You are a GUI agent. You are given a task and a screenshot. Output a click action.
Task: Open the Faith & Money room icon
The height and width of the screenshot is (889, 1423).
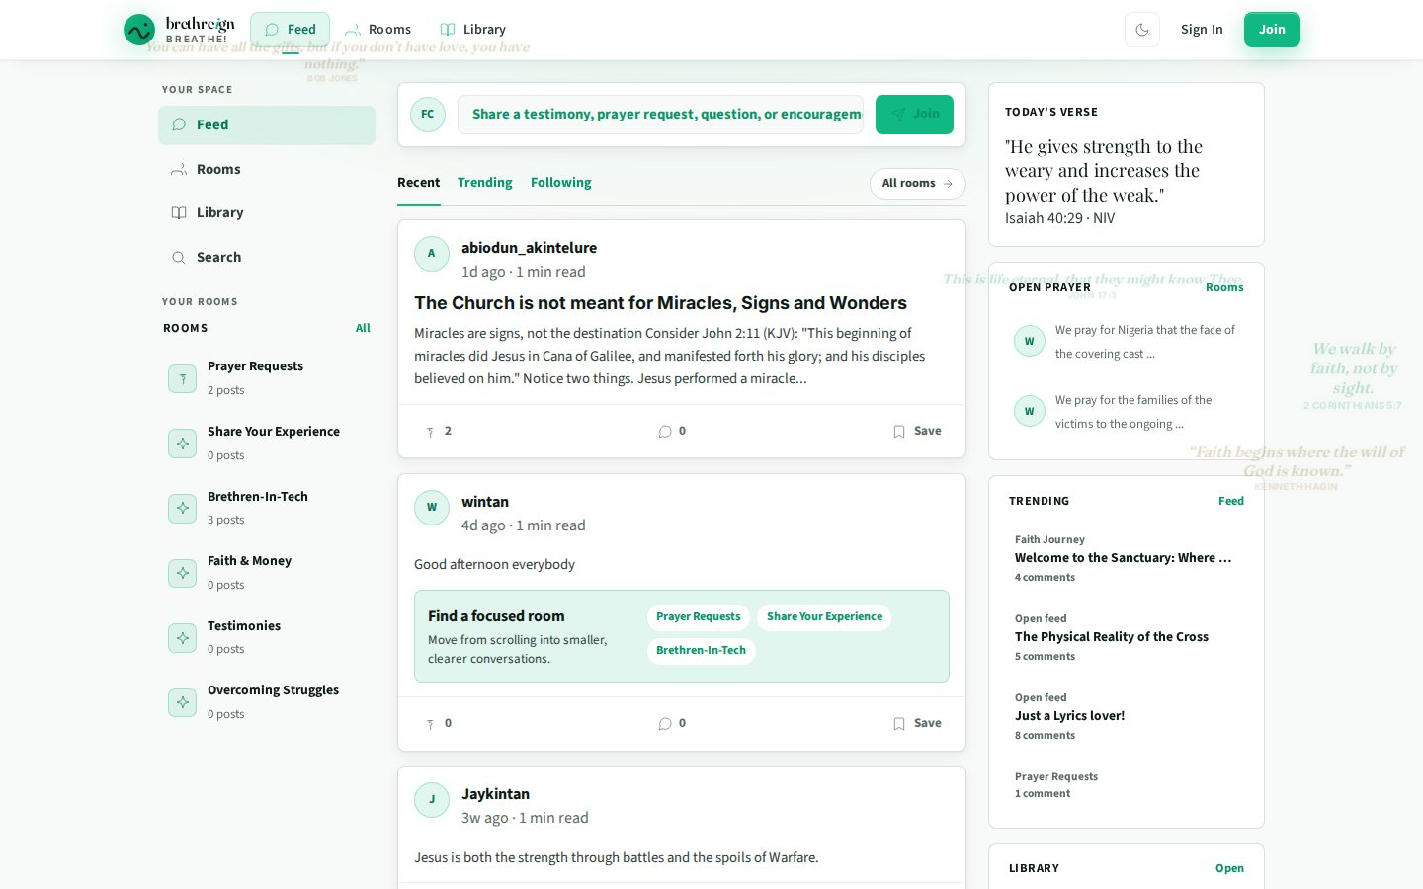pos(183,573)
